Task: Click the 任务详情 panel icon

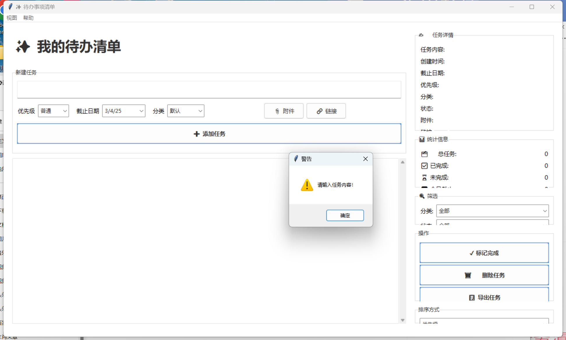Action: pos(421,35)
